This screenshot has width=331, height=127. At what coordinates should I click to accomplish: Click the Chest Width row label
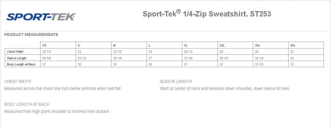click(x=15, y=52)
